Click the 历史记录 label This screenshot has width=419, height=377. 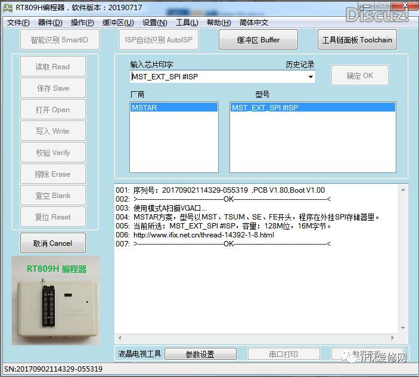(x=300, y=64)
